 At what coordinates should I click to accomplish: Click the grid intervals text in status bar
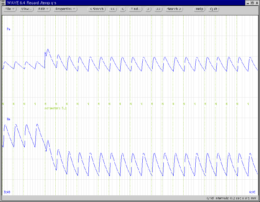(x=232, y=198)
